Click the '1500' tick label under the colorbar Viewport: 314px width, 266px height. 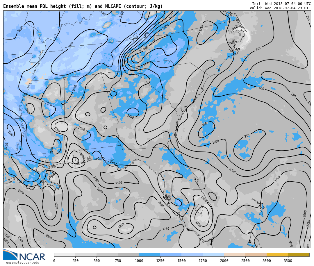coord(182,260)
